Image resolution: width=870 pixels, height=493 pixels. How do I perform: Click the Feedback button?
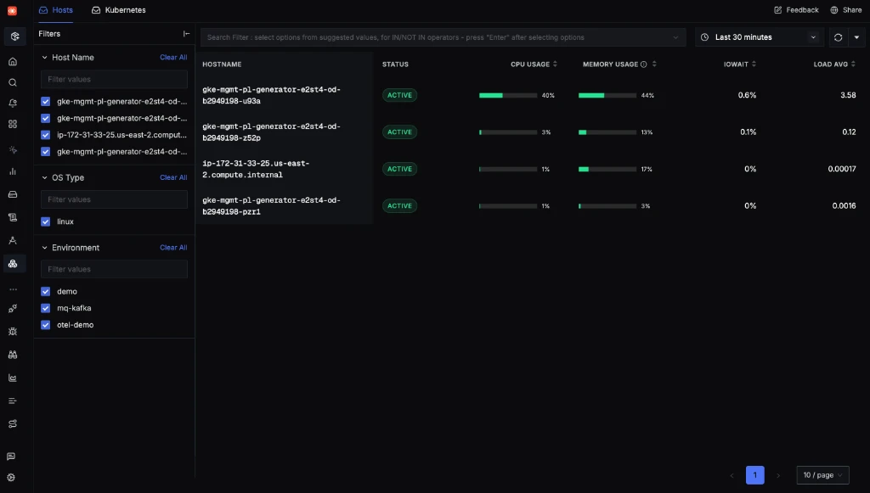796,10
